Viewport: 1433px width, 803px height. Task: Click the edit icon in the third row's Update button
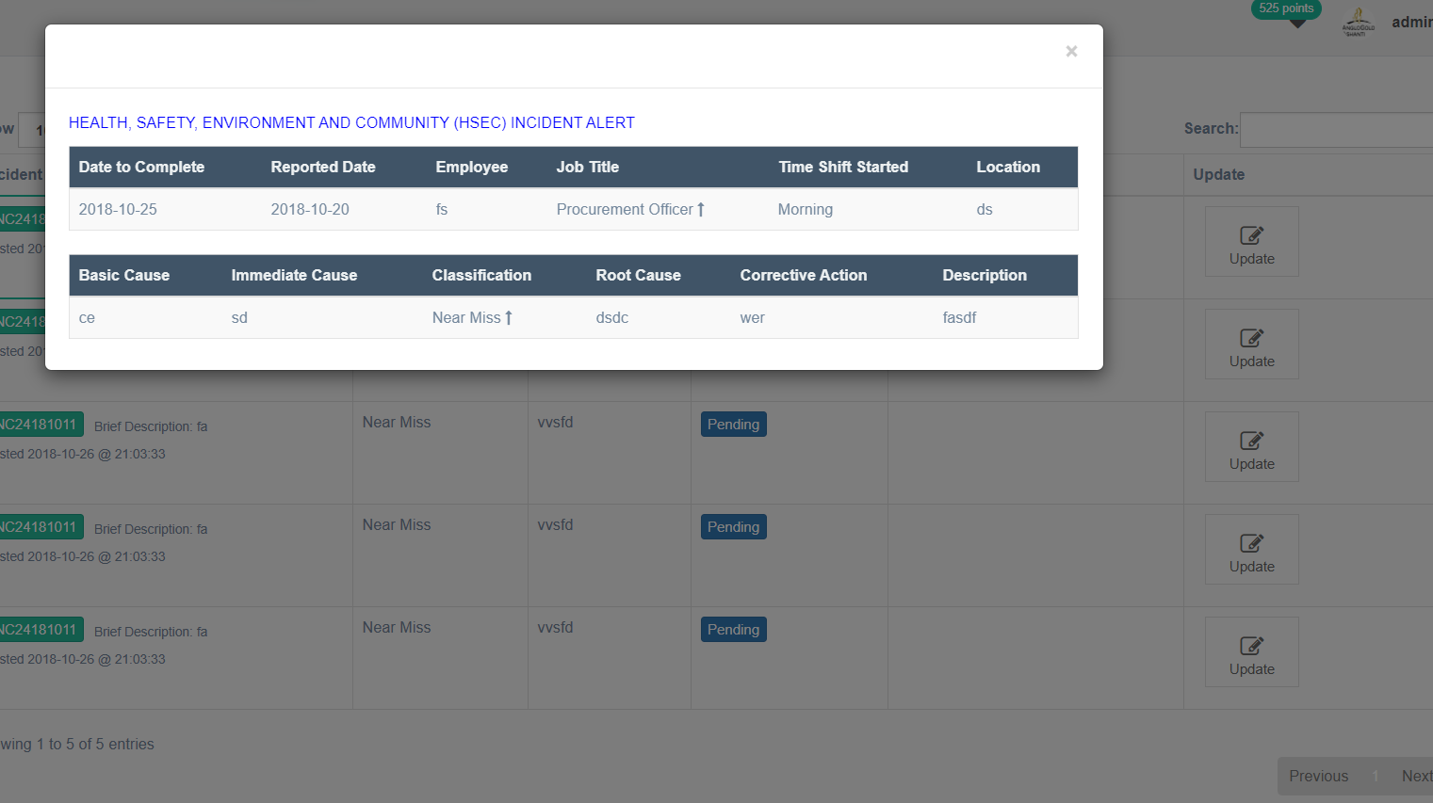point(1251,441)
